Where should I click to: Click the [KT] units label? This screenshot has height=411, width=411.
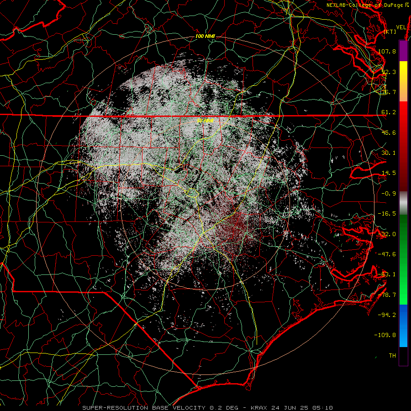(x=390, y=32)
